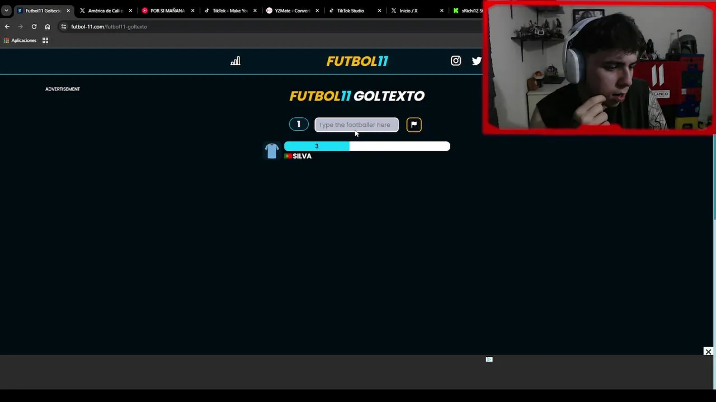Click the browser forward arrow
Viewport: 716px width, 402px height.
coord(21,26)
